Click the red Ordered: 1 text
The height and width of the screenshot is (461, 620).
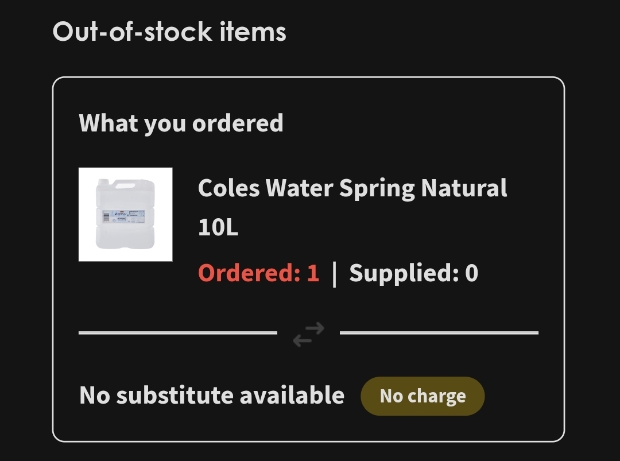coord(258,273)
